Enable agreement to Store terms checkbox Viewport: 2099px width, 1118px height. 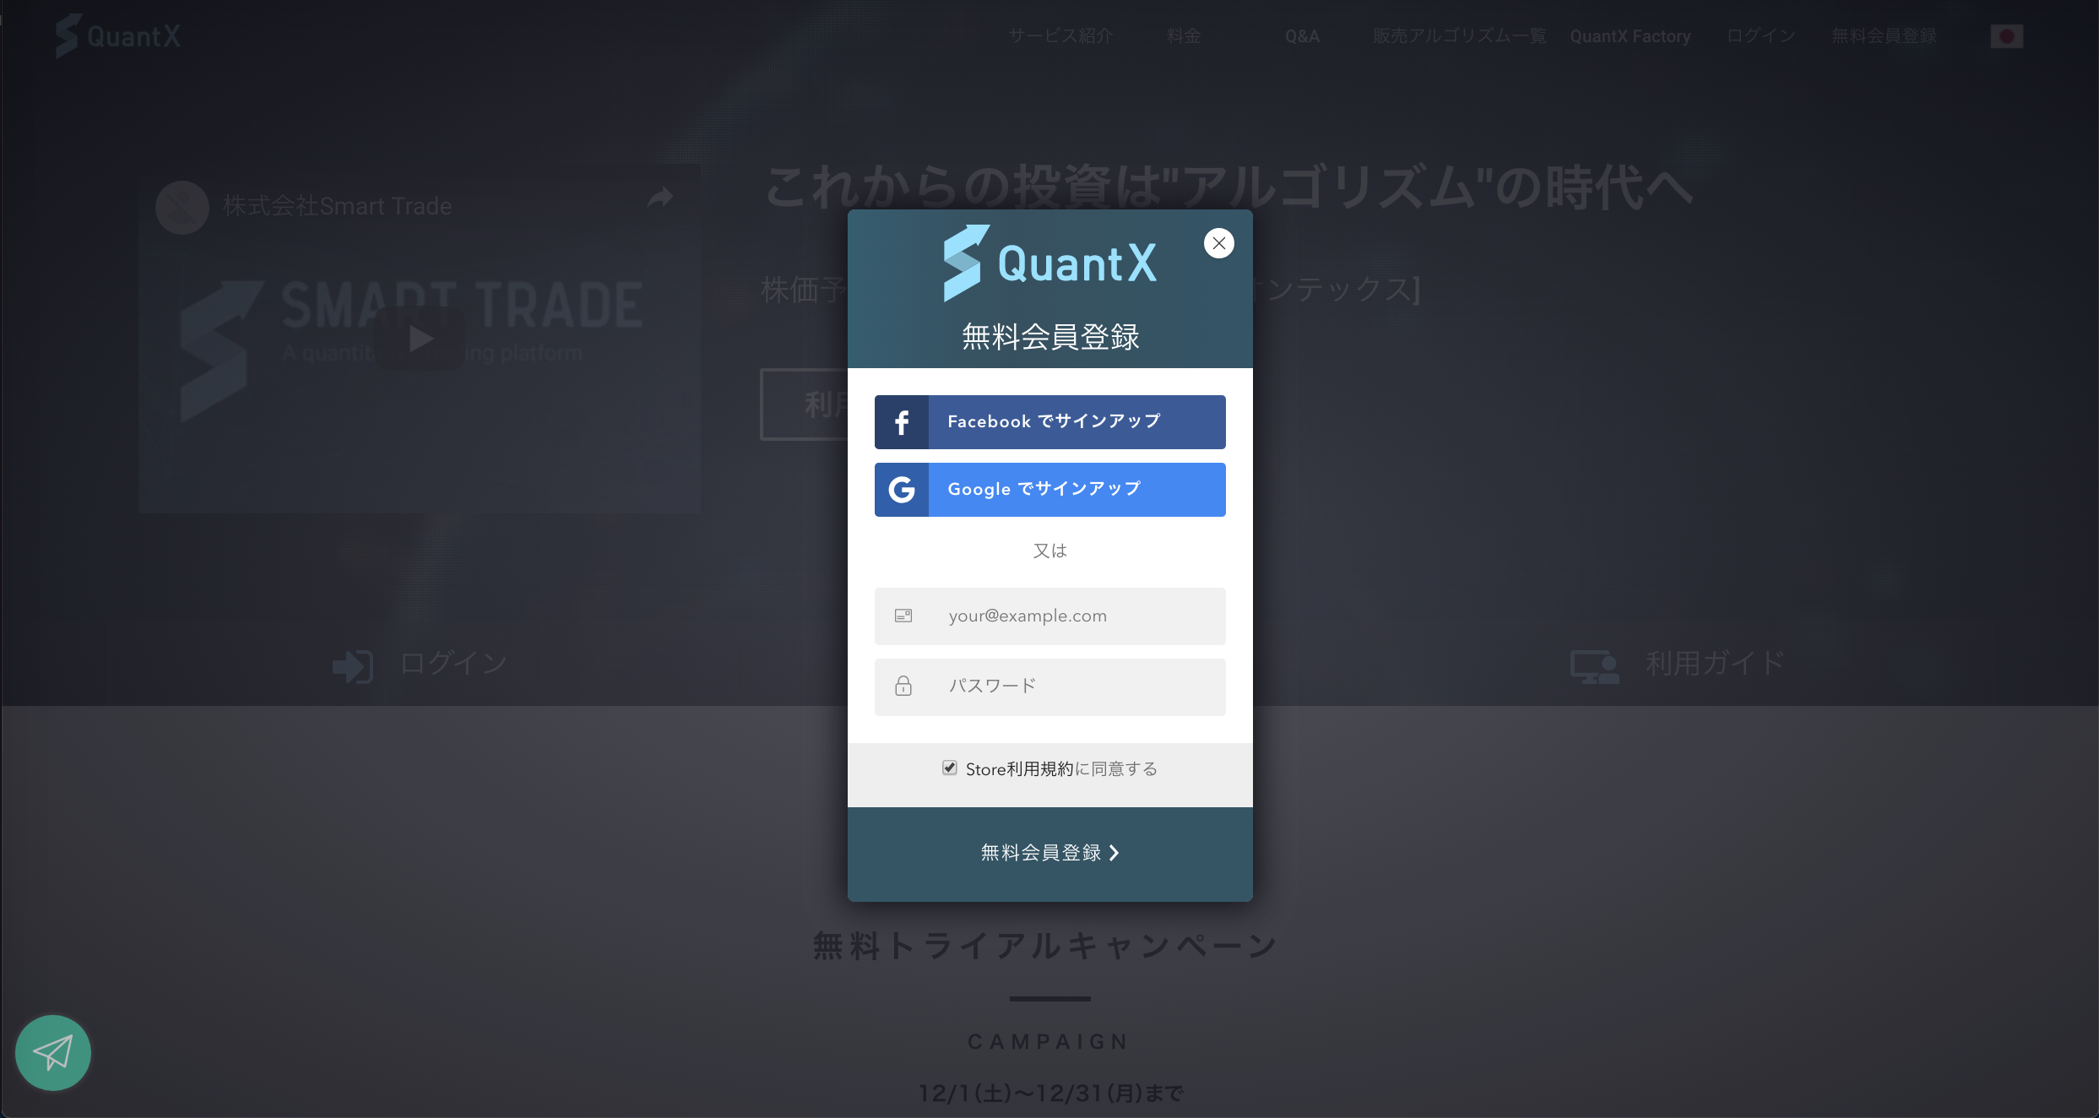pos(948,768)
